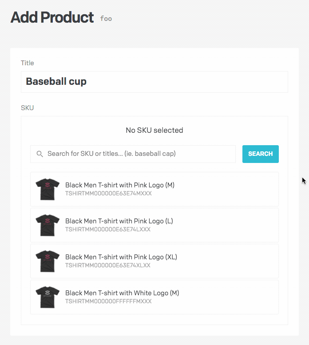Focus the SKU or titles search field
Image resolution: width=309 pixels, height=345 pixels.
click(x=133, y=154)
